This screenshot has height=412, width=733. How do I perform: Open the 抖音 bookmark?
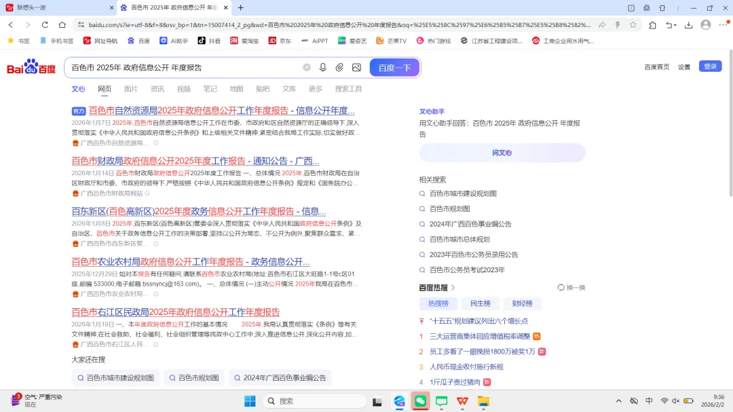tap(209, 41)
